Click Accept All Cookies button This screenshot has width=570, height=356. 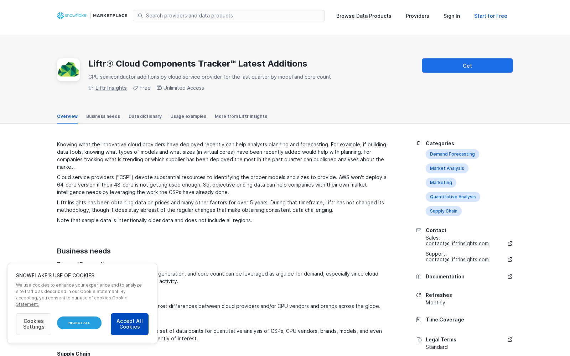(130, 324)
